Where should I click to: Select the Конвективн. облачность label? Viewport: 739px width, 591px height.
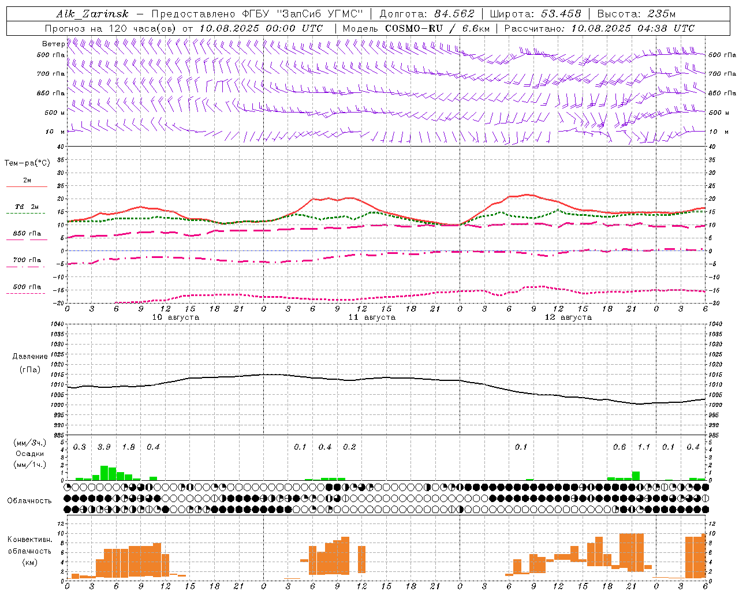click(29, 545)
